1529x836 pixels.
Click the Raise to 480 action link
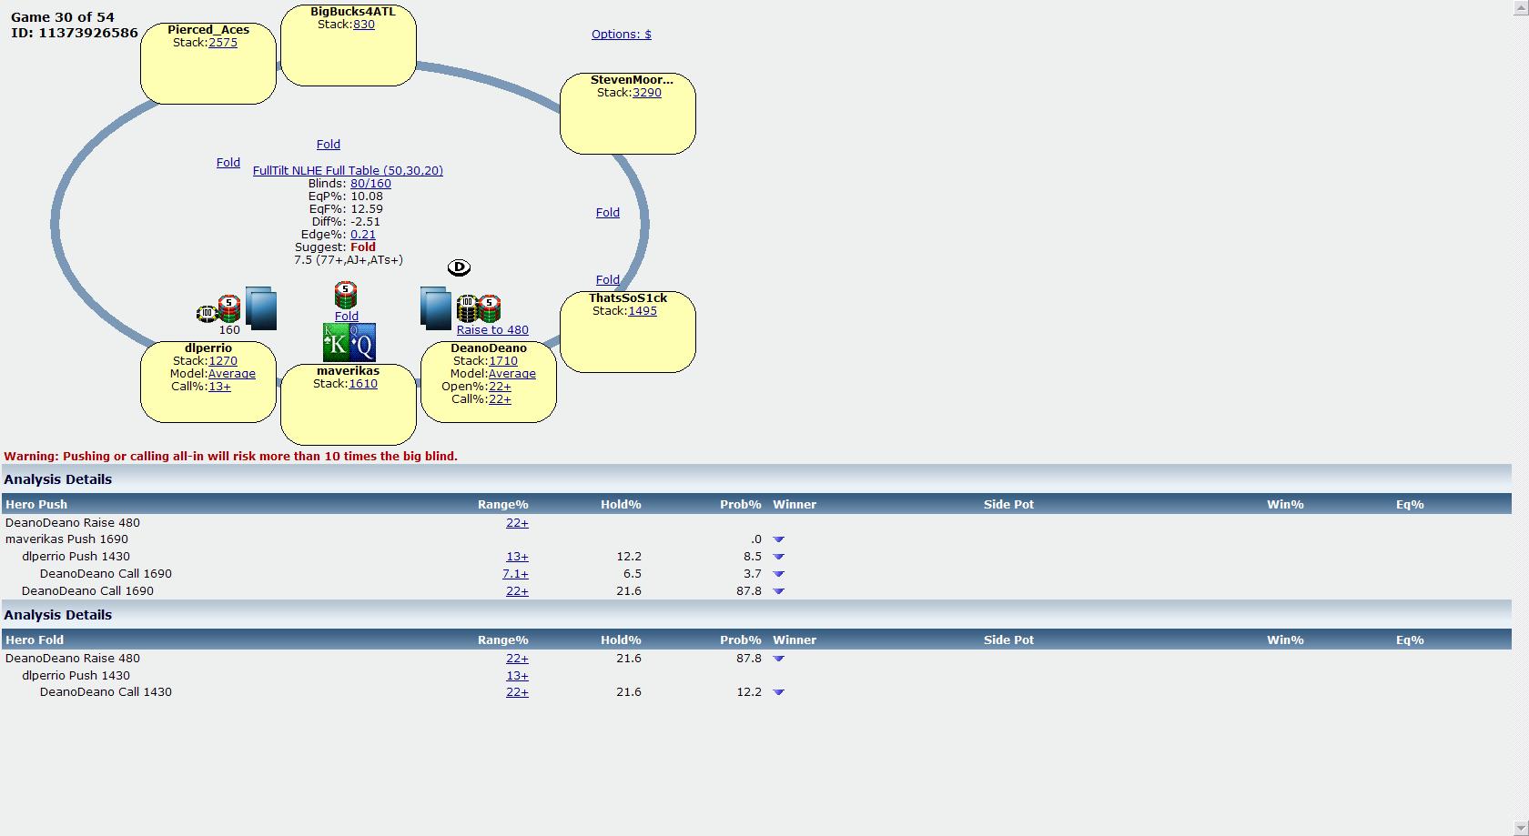(492, 330)
